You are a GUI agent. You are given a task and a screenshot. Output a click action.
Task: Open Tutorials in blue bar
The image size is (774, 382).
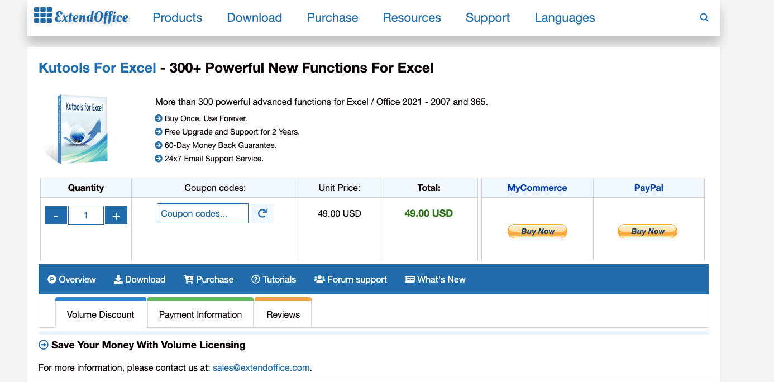pyautogui.click(x=274, y=279)
